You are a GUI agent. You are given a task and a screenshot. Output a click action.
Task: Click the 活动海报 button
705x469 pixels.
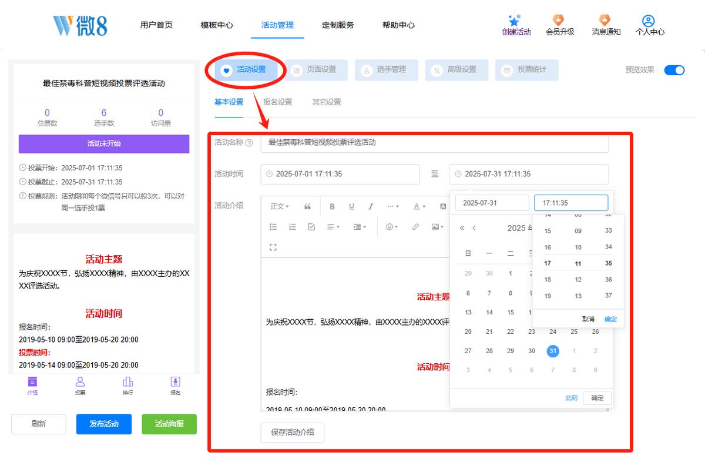(169, 424)
